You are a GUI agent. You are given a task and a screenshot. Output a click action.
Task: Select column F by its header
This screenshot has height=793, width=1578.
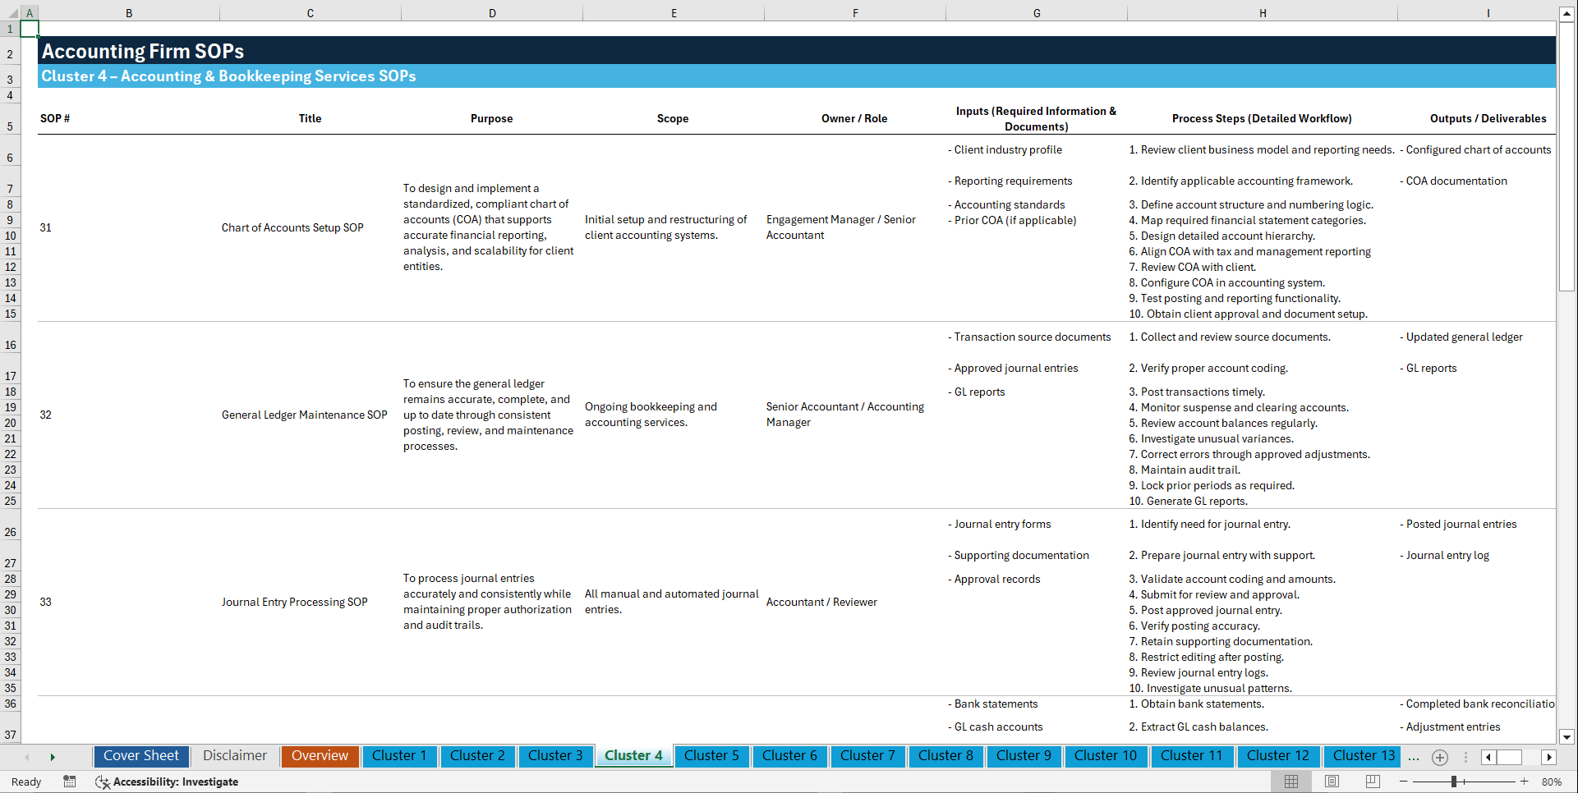[855, 12]
